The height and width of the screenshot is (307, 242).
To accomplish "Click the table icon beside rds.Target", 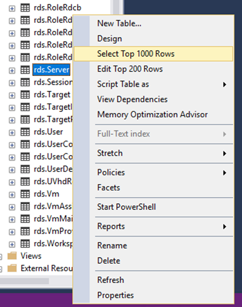I will pyautogui.click(x=25, y=95).
